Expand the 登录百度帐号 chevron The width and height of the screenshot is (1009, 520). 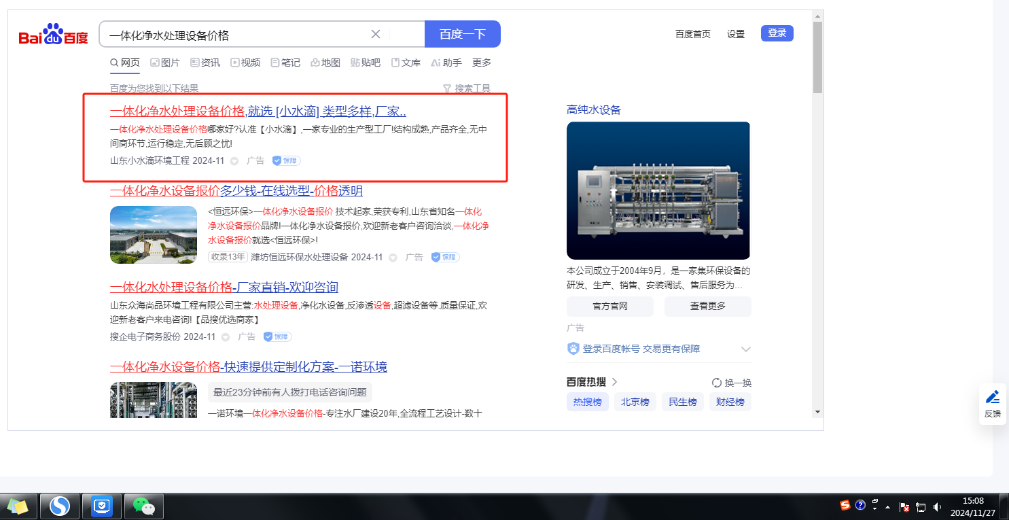[x=745, y=349]
